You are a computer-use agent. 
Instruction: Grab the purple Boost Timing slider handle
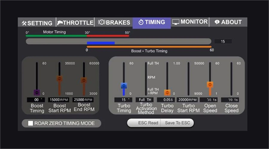(x=37, y=93)
